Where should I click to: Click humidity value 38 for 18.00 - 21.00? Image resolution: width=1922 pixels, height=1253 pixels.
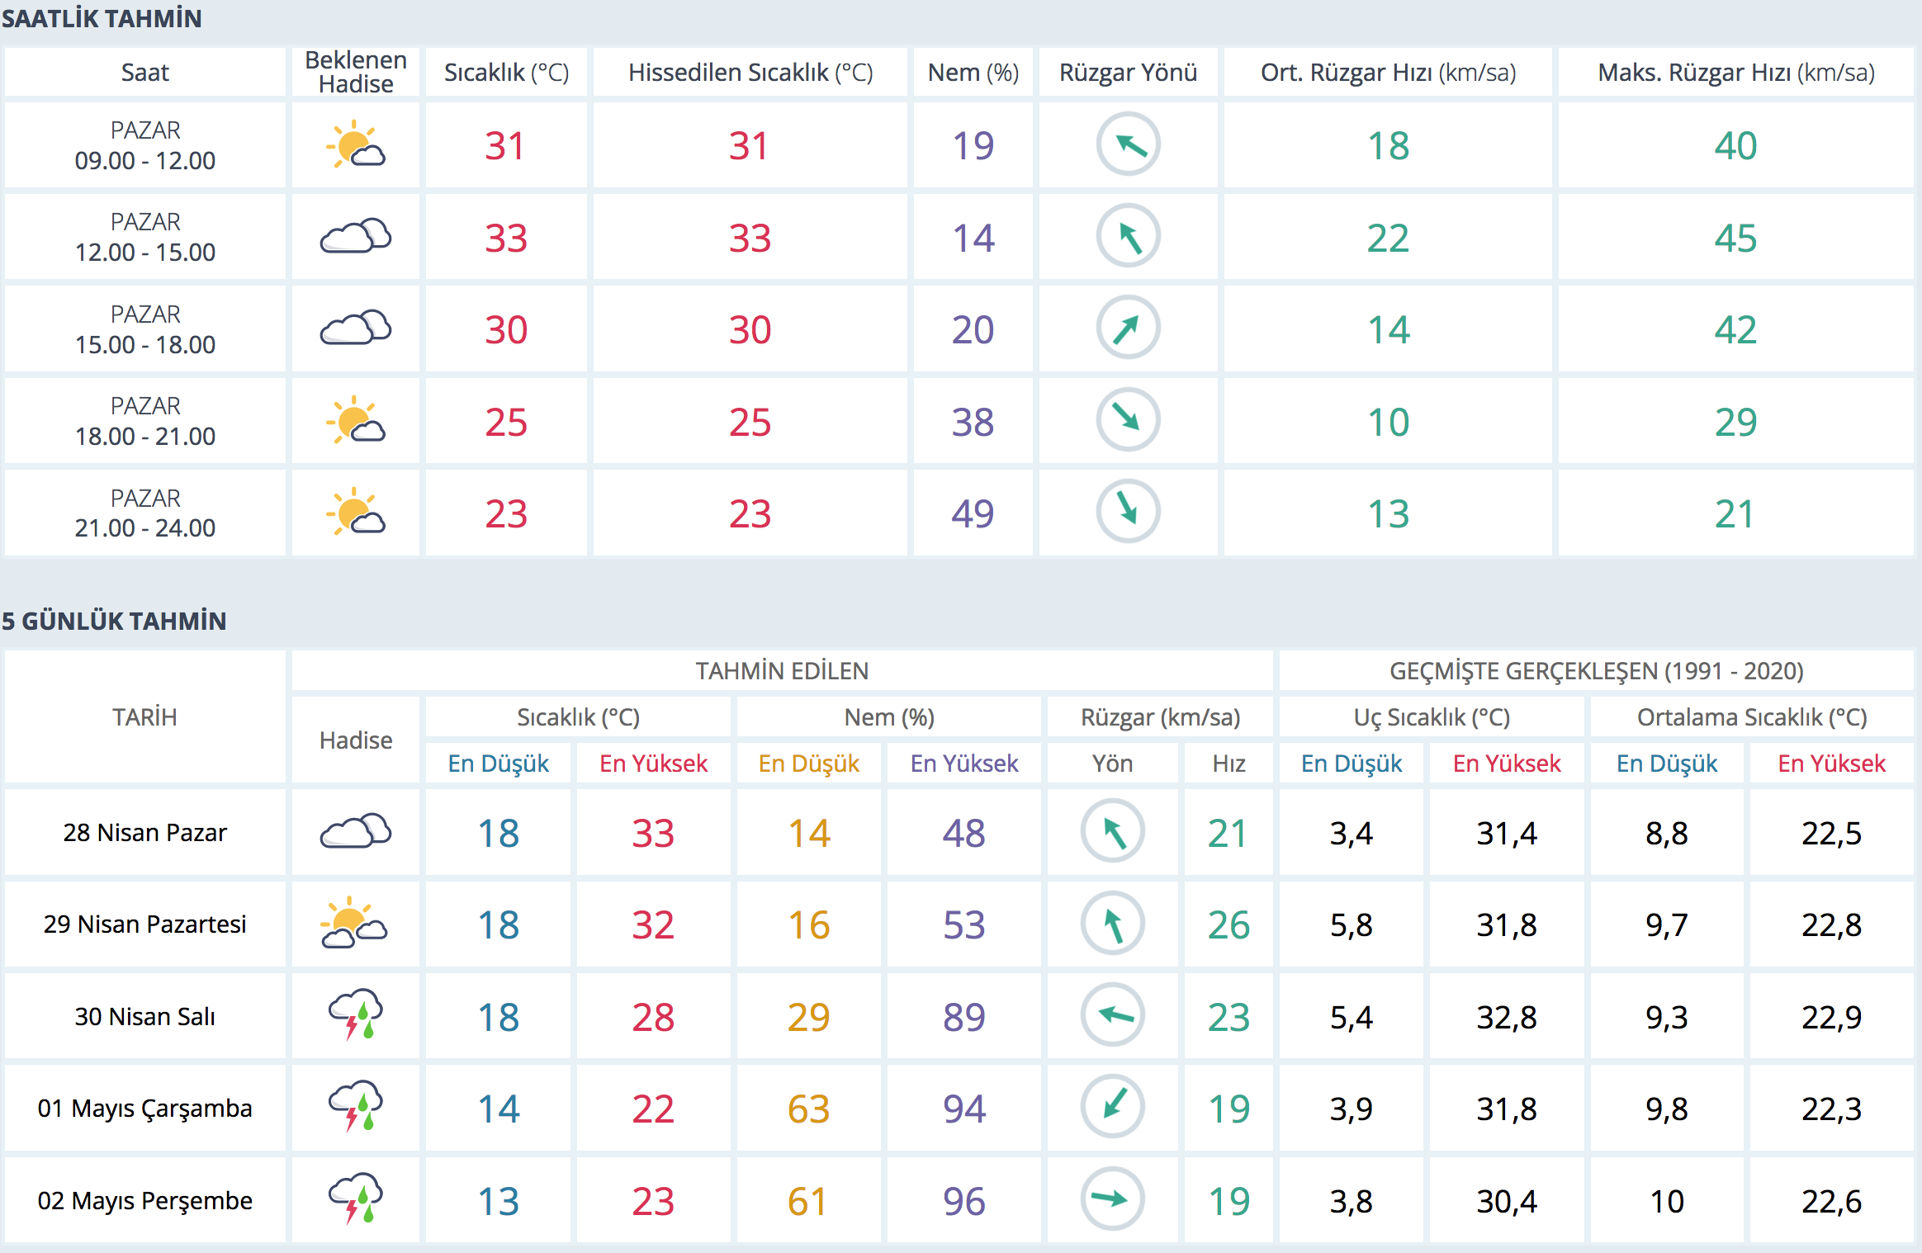(973, 422)
